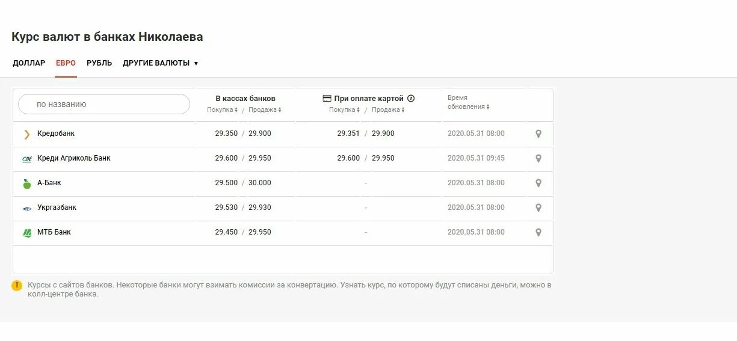Expand the Другие валюты dropdown

160,63
